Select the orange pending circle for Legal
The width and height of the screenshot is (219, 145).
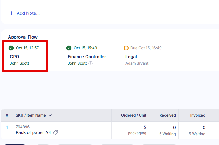tap(126, 48)
